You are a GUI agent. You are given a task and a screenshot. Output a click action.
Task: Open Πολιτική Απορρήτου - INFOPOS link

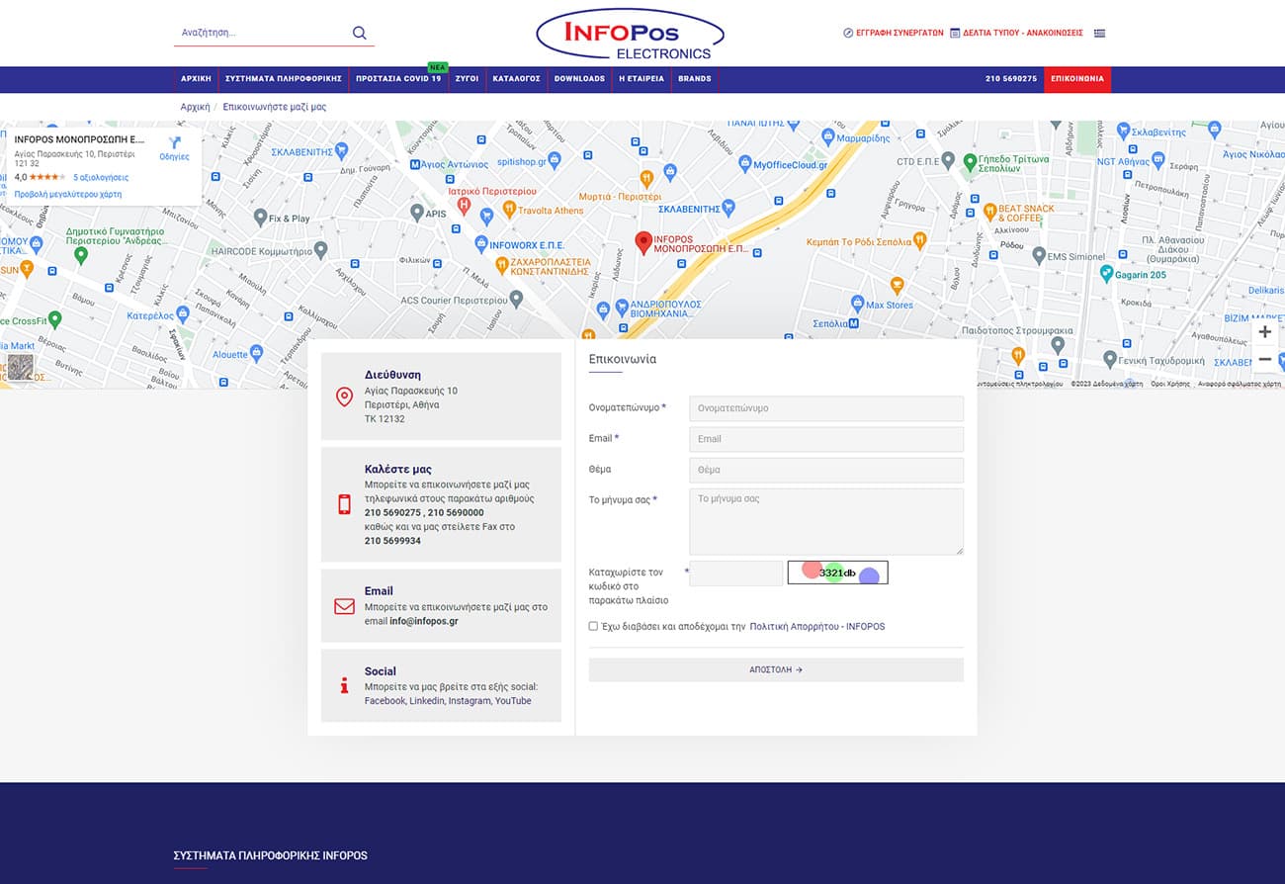tap(817, 626)
